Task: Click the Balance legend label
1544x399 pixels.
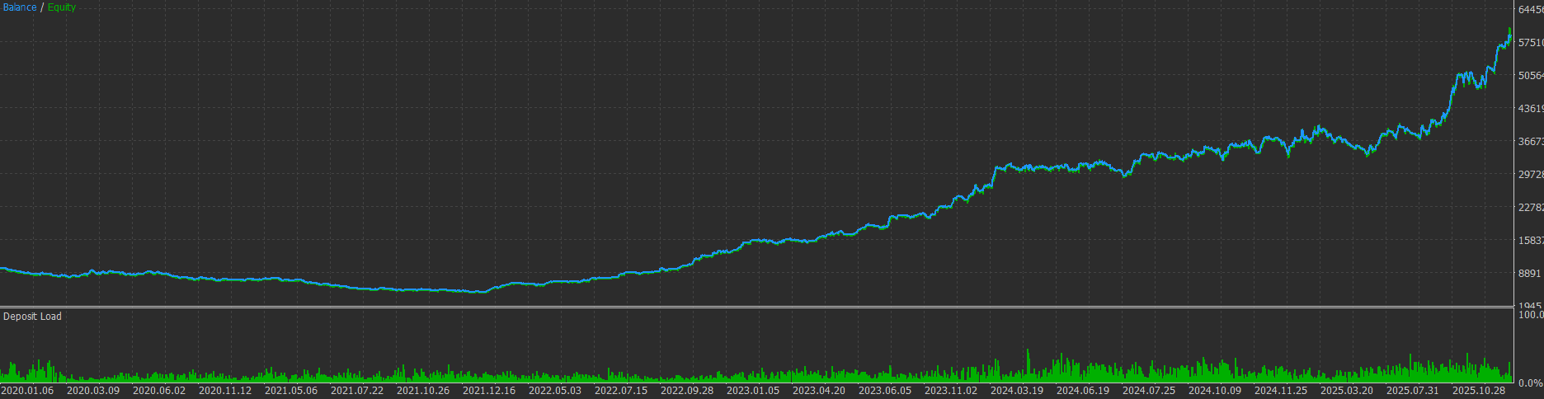Action: 20,7
